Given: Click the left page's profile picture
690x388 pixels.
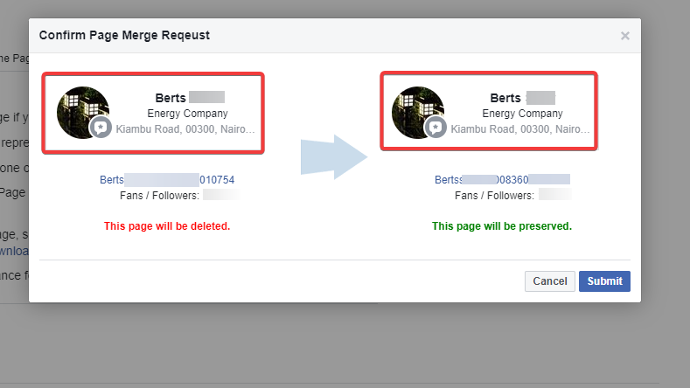Looking at the screenshot, I should [x=81, y=109].
